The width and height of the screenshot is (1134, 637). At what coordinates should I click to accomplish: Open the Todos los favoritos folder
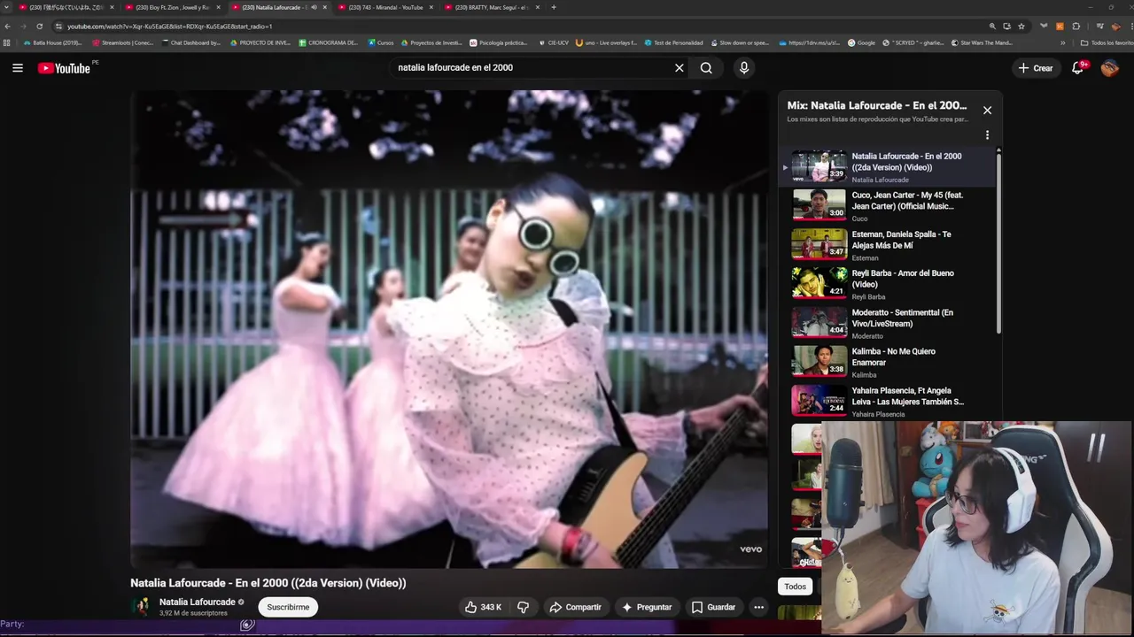tap(1107, 42)
